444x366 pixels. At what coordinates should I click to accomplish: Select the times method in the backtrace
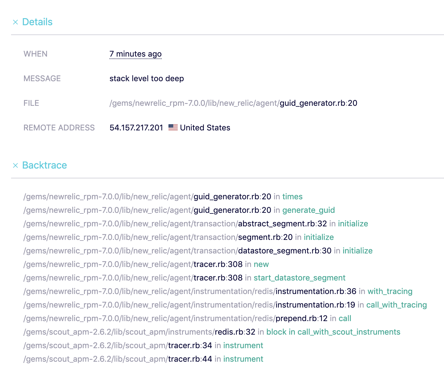click(292, 197)
